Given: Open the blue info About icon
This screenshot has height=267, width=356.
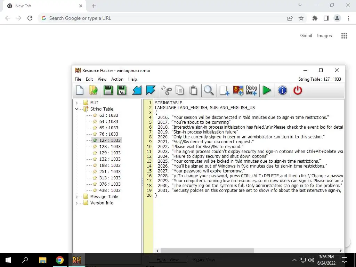Looking at the screenshot, I should point(282,90).
